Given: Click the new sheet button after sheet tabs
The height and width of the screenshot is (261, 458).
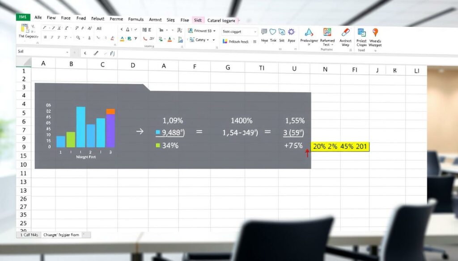Looking at the screenshot, I should point(86,235).
